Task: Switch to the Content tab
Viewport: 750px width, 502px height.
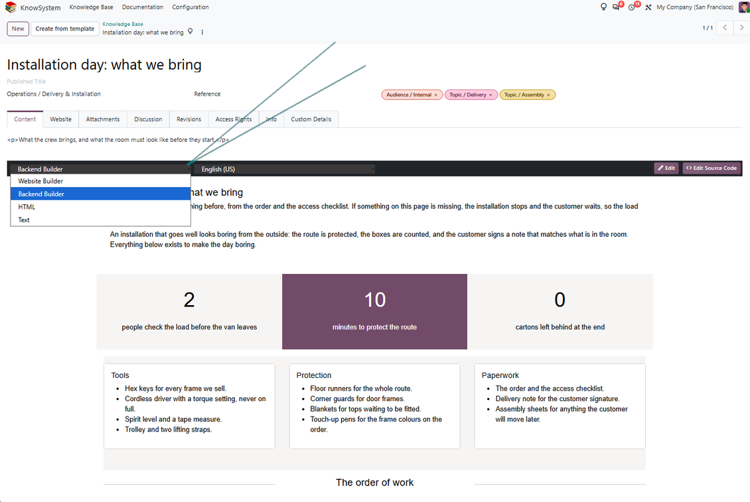Action: (x=25, y=119)
